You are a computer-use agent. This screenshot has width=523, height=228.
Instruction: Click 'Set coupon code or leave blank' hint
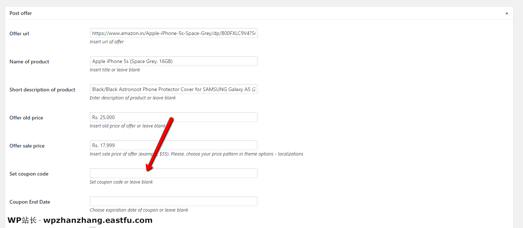click(121, 182)
